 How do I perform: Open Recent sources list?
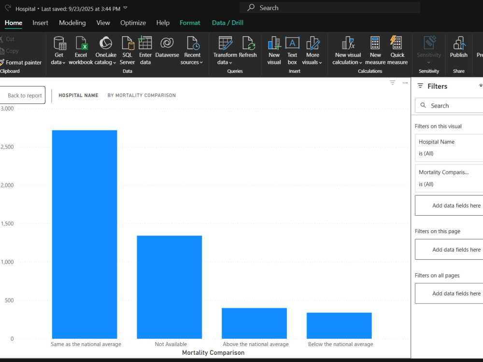click(x=192, y=51)
